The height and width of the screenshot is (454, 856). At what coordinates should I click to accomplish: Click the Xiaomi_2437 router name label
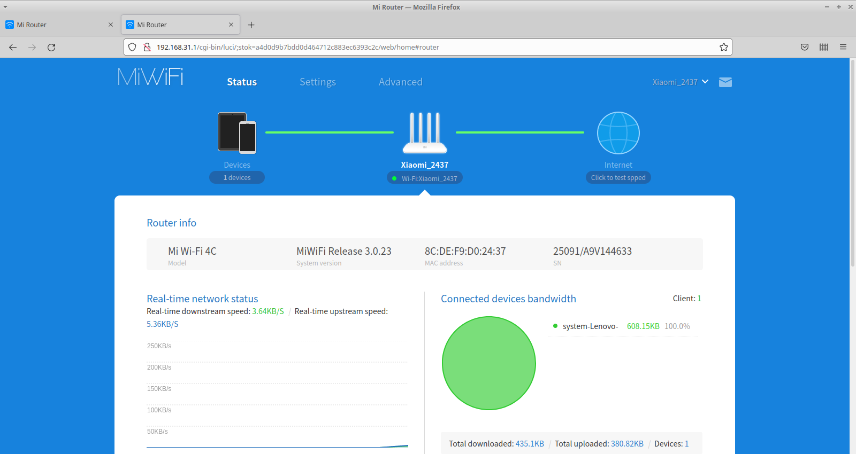tap(425, 165)
